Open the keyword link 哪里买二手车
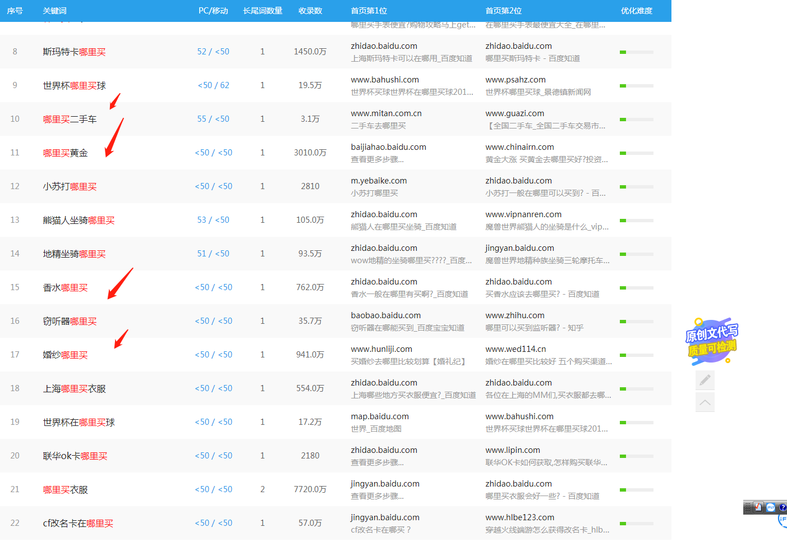The image size is (787, 541). [70, 119]
